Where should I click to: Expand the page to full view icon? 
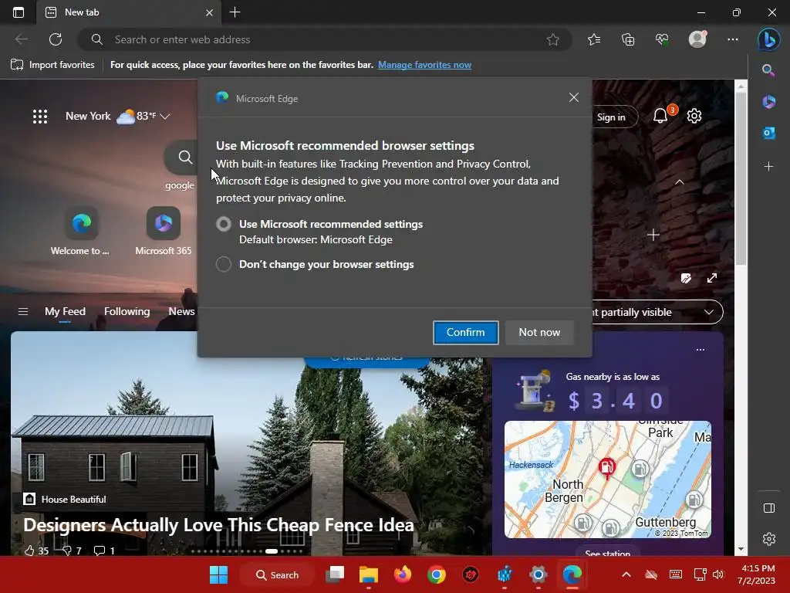click(712, 278)
